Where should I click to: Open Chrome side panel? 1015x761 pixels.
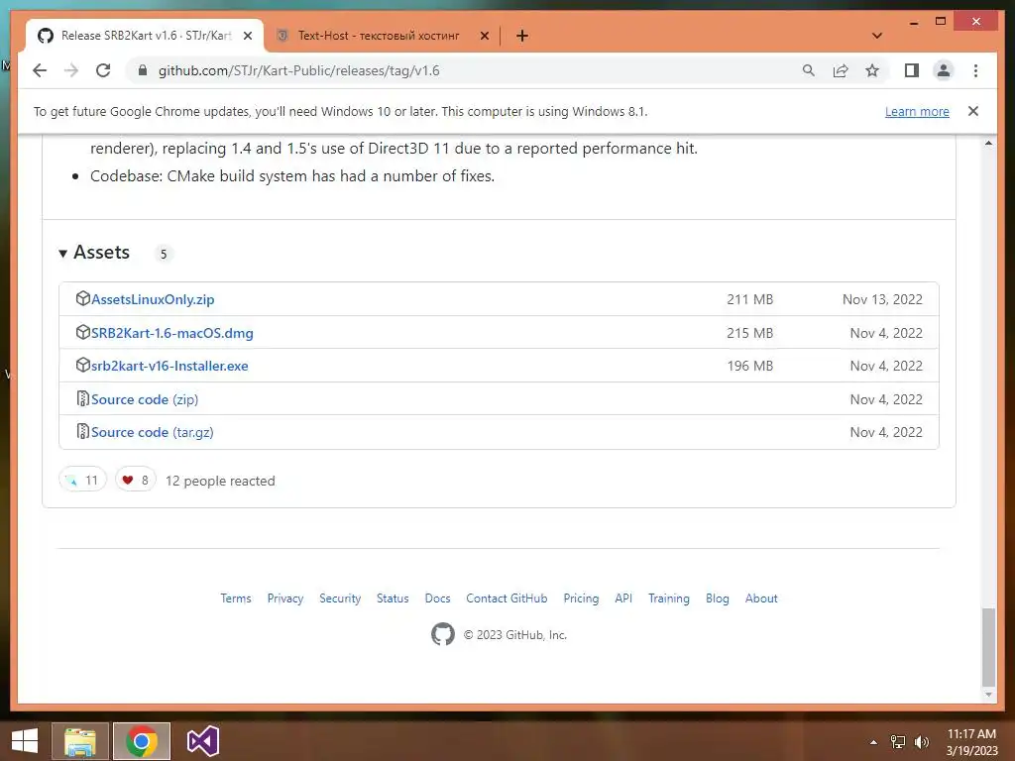[912, 70]
